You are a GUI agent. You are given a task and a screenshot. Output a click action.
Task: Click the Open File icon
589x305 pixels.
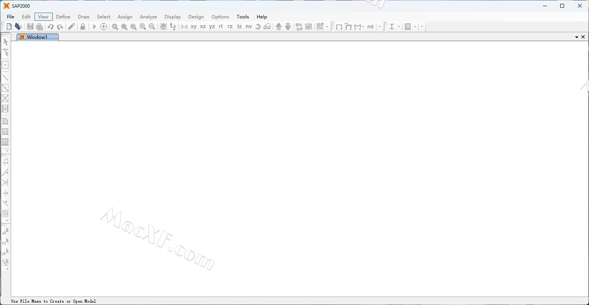18,26
